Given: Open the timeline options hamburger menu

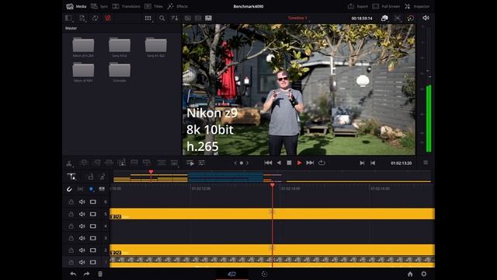Looking at the screenshot, I should pyautogui.click(x=426, y=163).
